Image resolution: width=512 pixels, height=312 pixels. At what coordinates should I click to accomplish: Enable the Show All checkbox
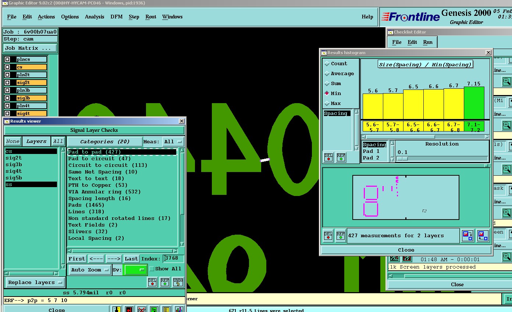[x=152, y=269]
